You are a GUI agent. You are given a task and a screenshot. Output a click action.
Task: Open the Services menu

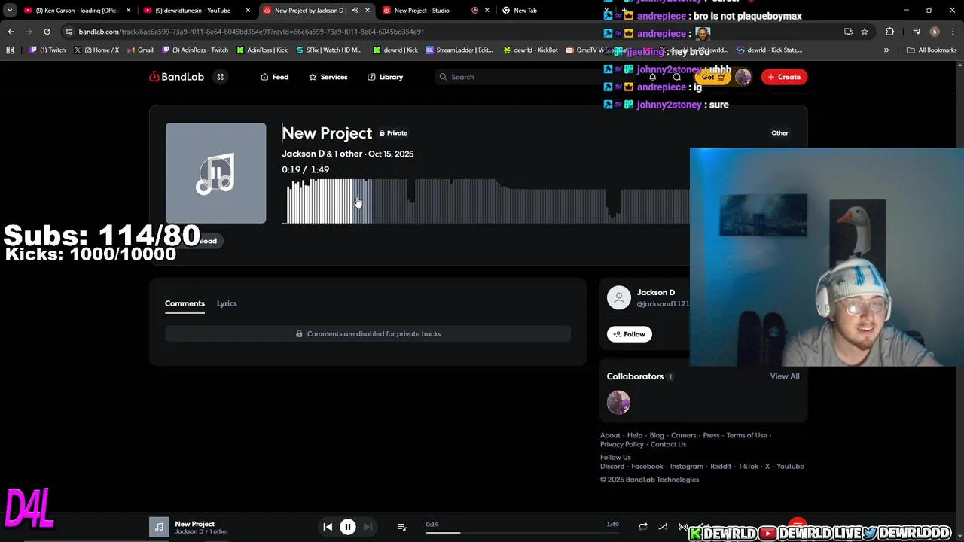click(328, 77)
